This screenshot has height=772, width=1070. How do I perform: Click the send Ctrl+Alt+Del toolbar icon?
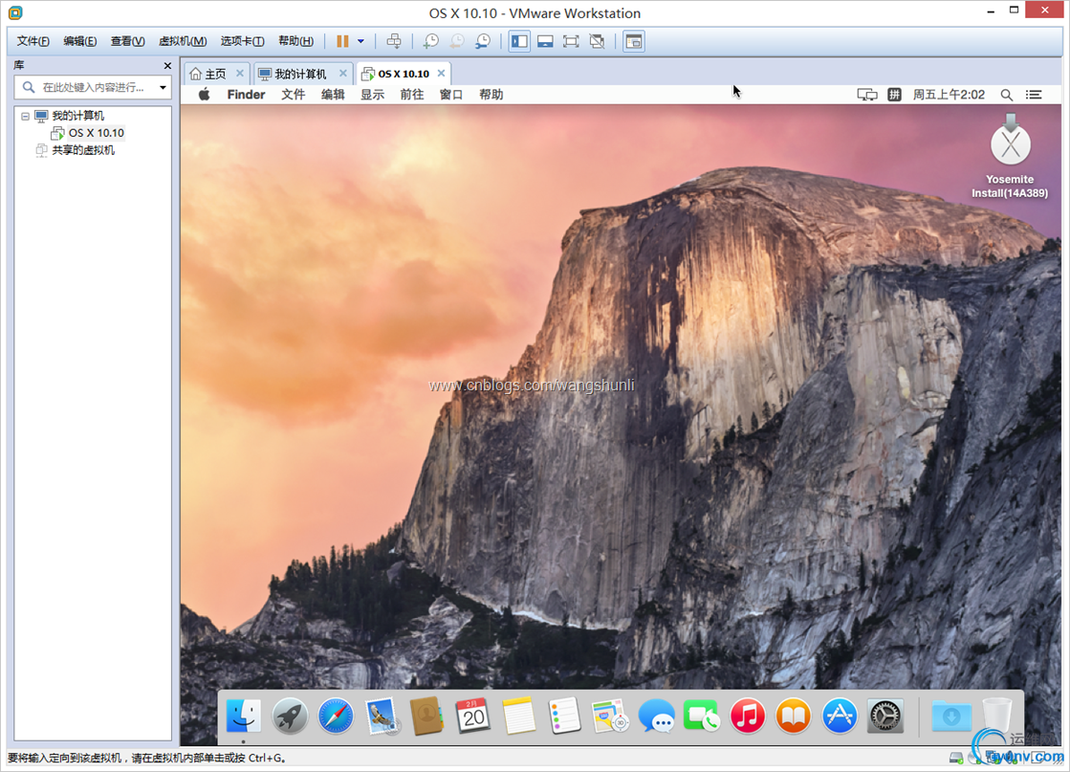pyautogui.click(x=394, y=41)
